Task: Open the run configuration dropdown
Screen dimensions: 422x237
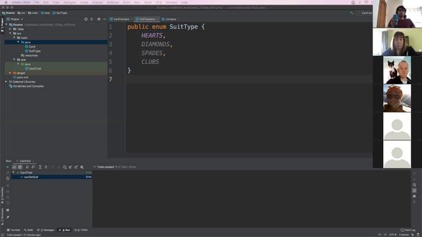Action: tap(365, 13)
